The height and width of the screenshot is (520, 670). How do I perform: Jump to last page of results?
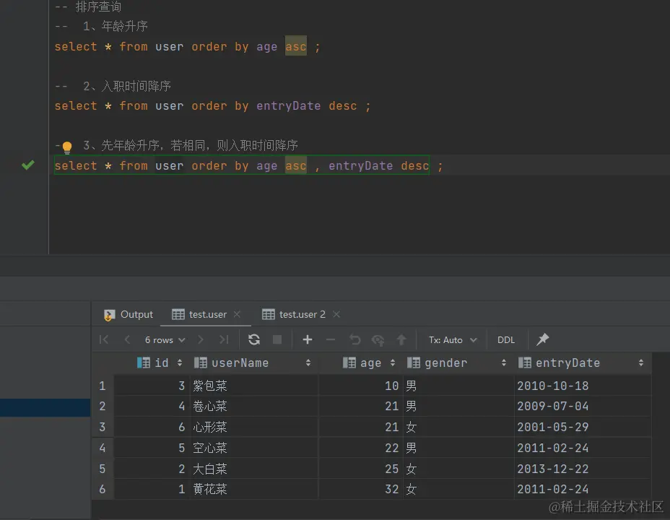(224, 339)
